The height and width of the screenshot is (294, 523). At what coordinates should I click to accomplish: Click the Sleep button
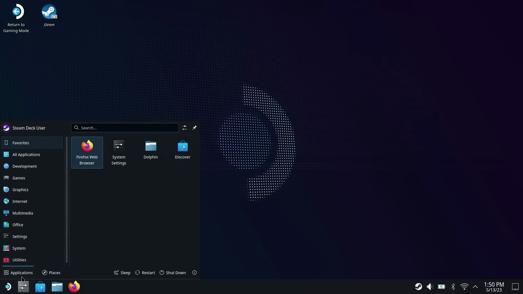[x=122, y=273]
